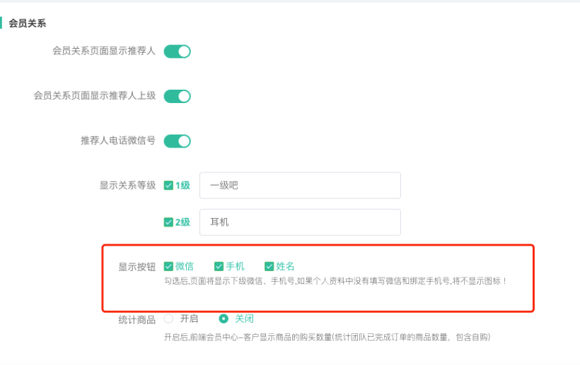The height and width of the screenshot is (365, 580).
Task: Click the 显示关系等级 field label
Action: point(127,186)
